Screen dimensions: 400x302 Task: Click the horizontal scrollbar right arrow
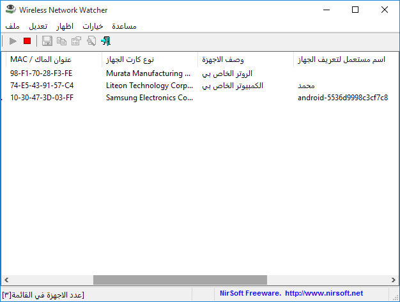coord(394,280)
